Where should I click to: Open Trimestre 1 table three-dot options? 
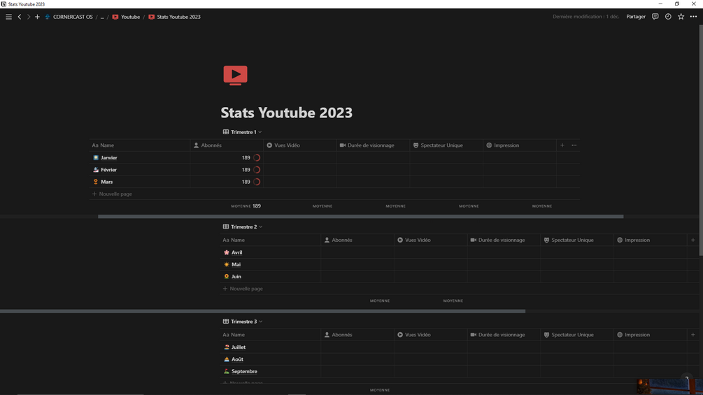(x=574, y=145)
